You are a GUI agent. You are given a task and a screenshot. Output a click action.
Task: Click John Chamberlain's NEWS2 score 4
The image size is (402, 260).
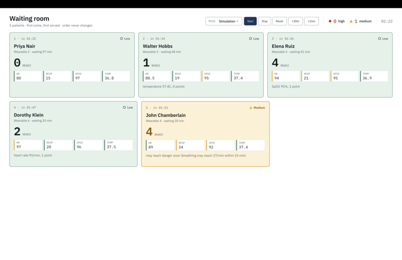tap(149, 132)
